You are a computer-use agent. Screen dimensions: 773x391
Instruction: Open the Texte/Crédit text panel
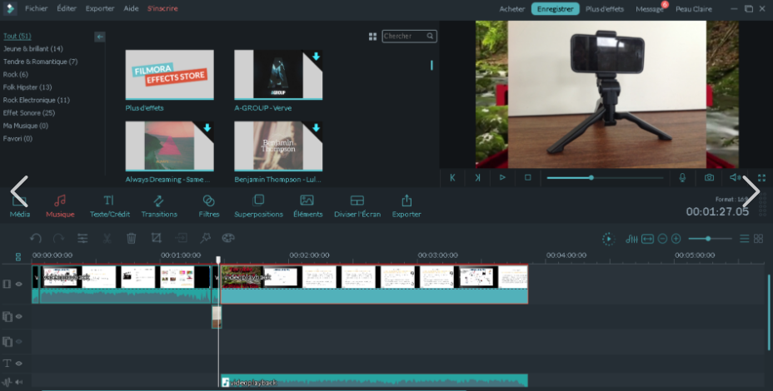click(x=109, y=205)
